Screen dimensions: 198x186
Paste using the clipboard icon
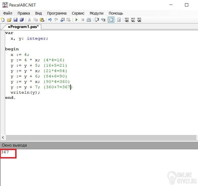coord(42,20)
